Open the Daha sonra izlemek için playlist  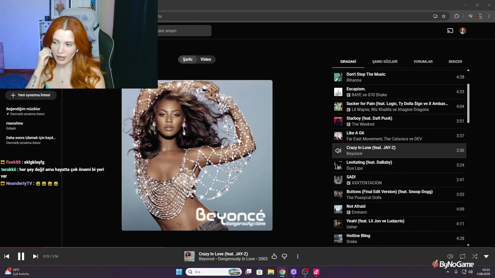31,140
